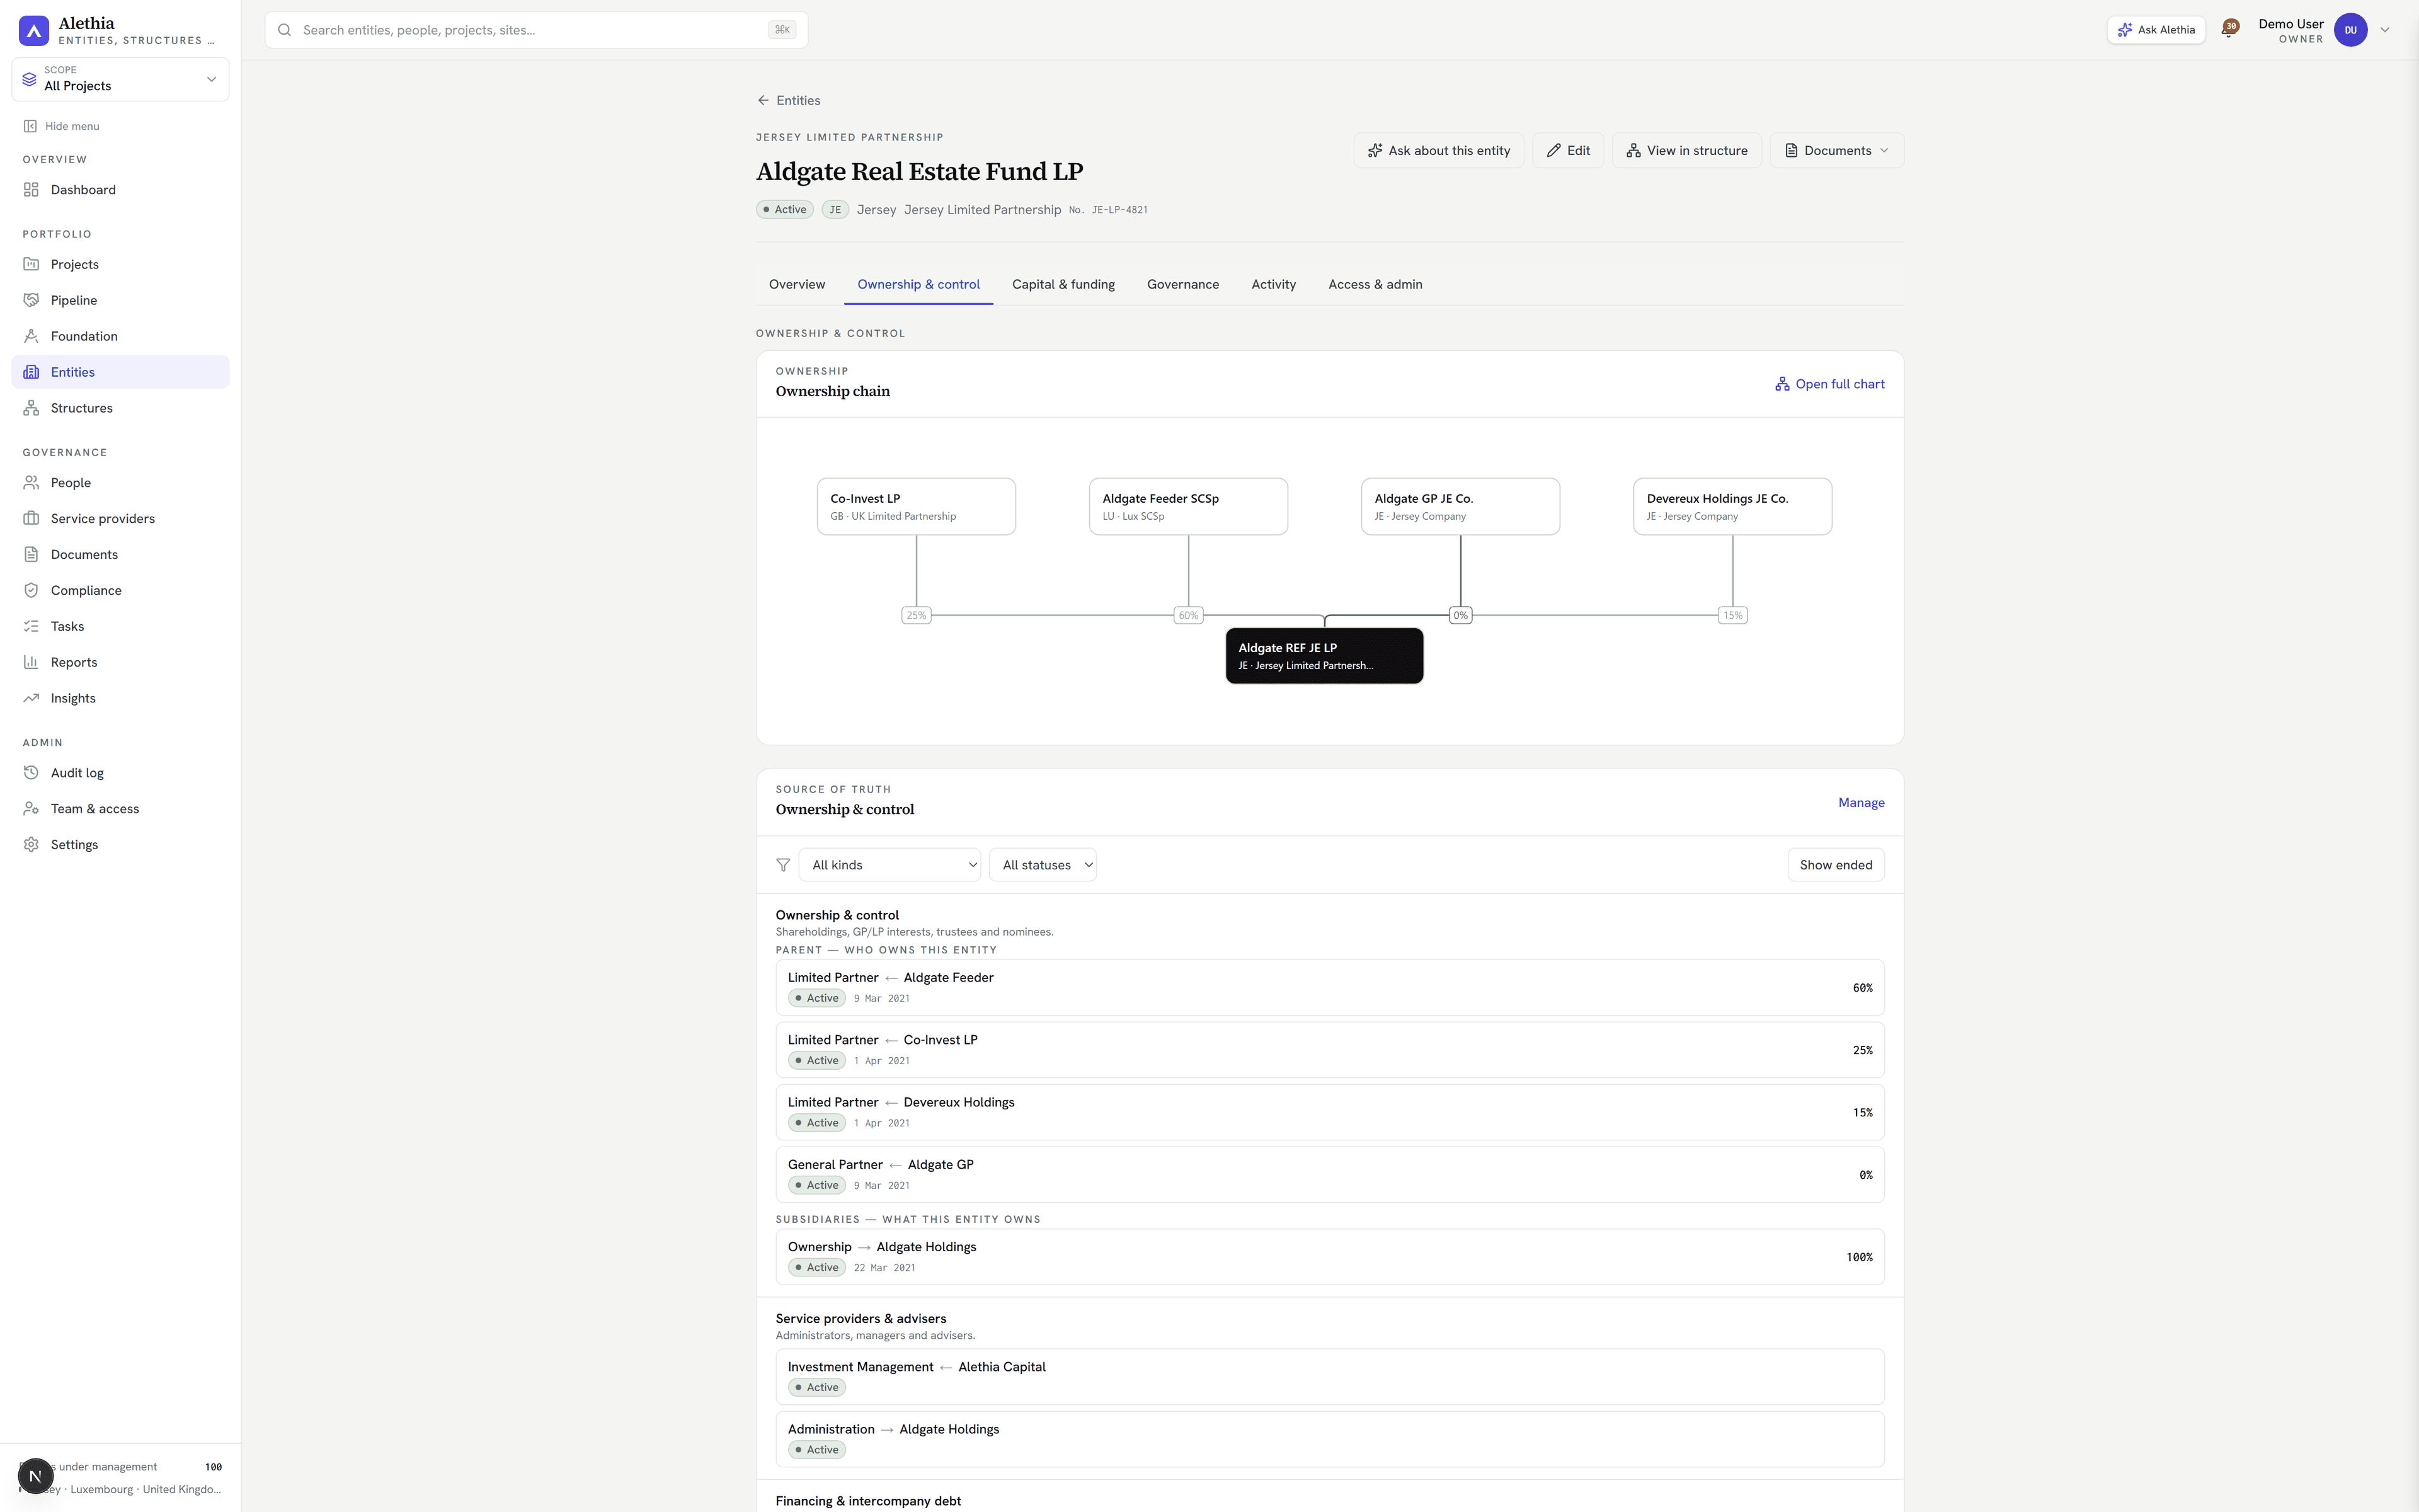2419x1512 pixels.
Task: Focus the global search field
Action: 536,30
